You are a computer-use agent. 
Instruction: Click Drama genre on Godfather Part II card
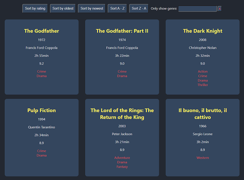(x=122, y=76)
